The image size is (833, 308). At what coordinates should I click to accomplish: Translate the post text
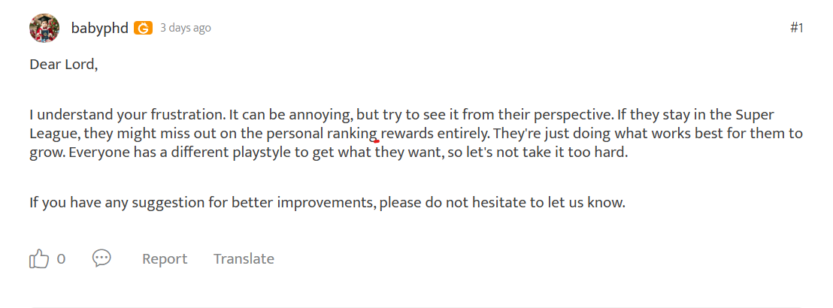click(244, 259)
